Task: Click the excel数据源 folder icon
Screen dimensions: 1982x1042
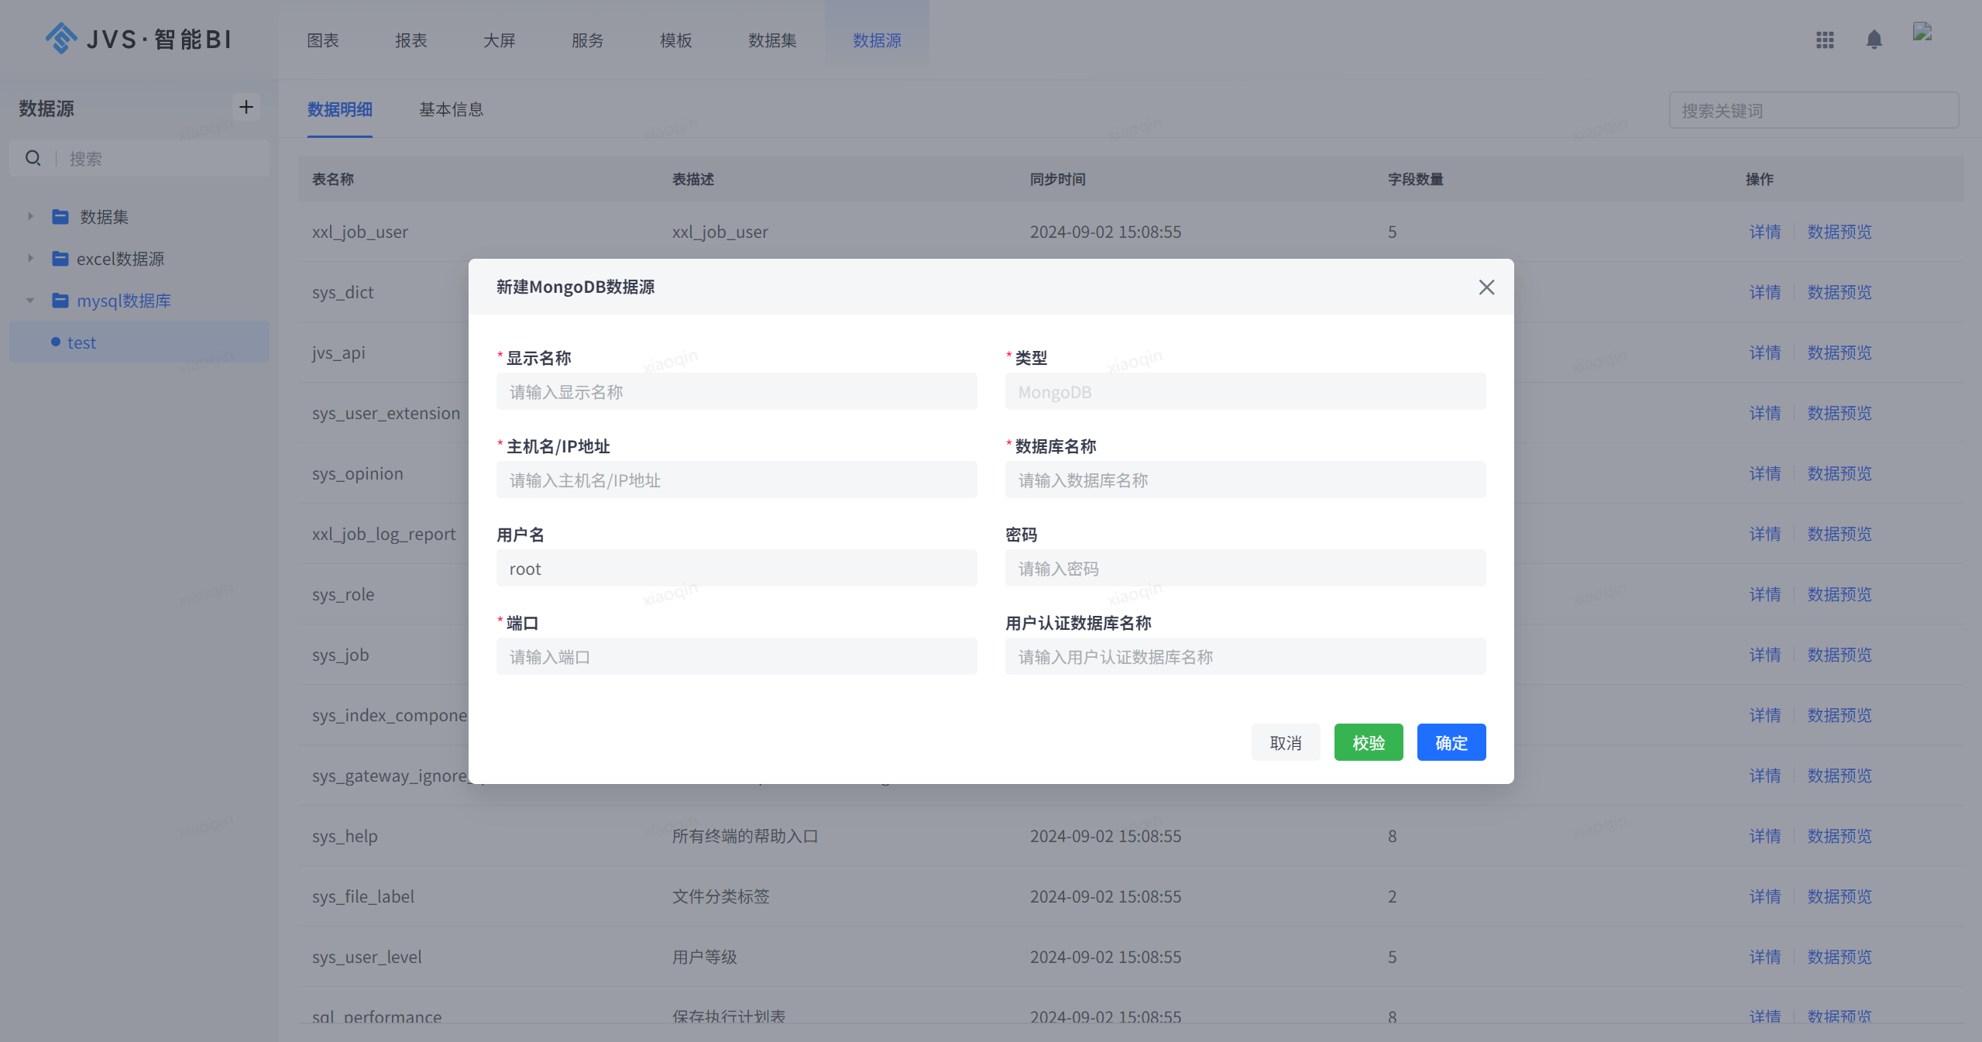Action: (60, 258)
